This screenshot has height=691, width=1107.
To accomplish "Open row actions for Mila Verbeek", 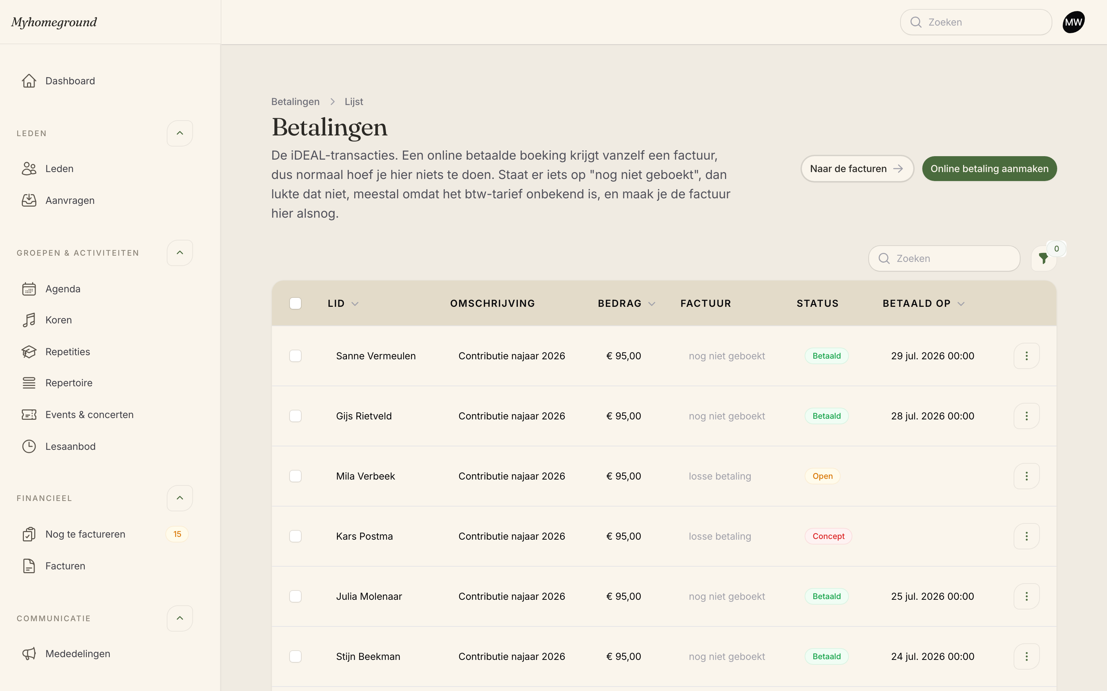I will [1026, 476].
